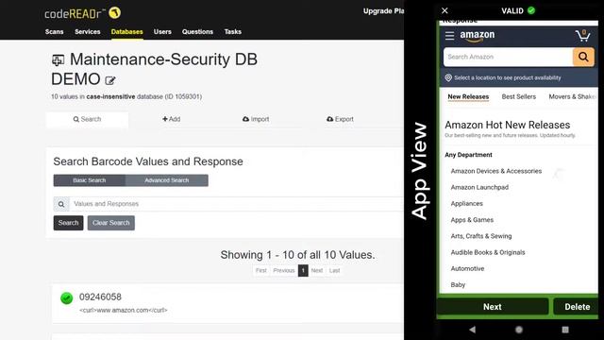Open the Amazon shopping cart
Image resolution: width=604 pixels, height=340 pixels.
[582, 36]
